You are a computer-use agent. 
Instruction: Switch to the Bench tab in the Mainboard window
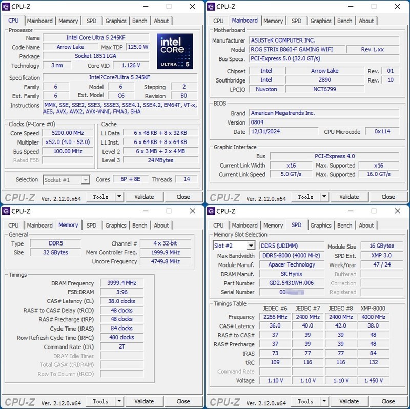click(x=345, y=21)
